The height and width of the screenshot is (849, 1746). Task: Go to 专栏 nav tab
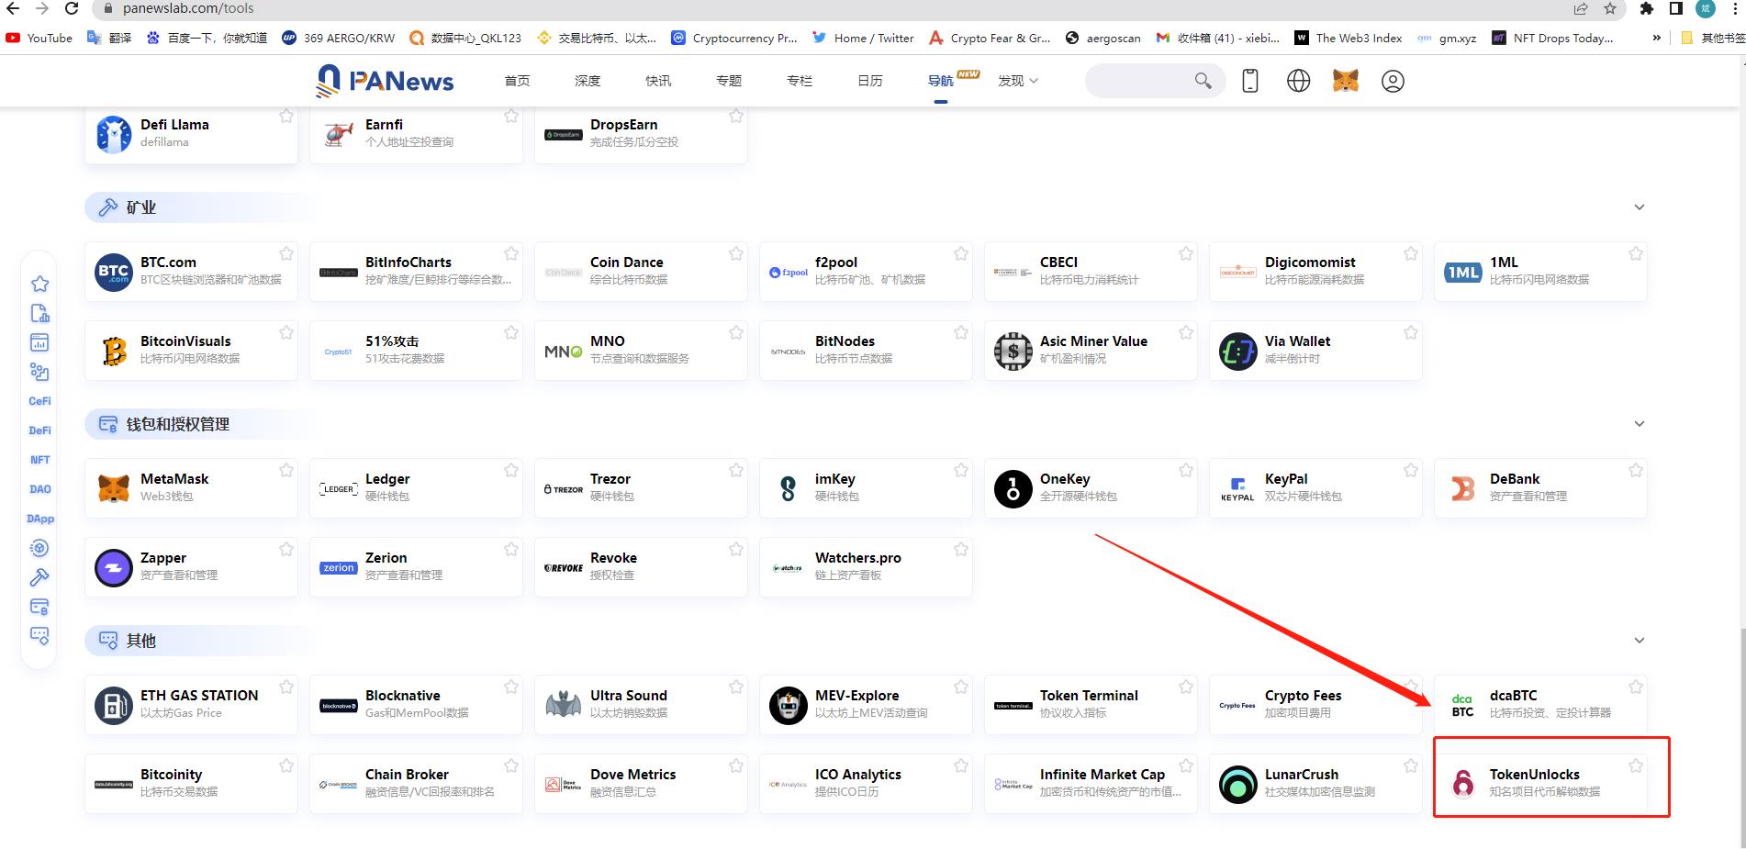pyautogui.click(x=800, y=81)
